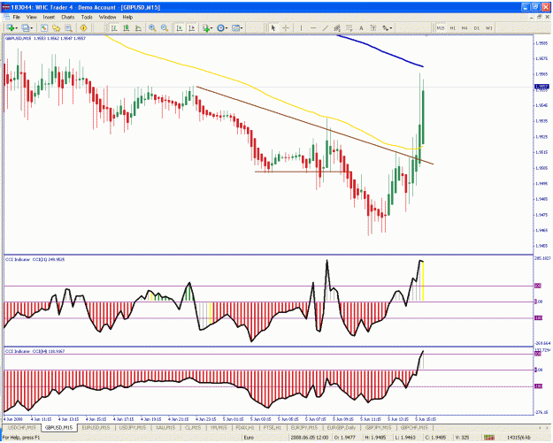Select the H1 timeframe button
This screenshot has height=443, width=553.
click(x=453, y=27)
